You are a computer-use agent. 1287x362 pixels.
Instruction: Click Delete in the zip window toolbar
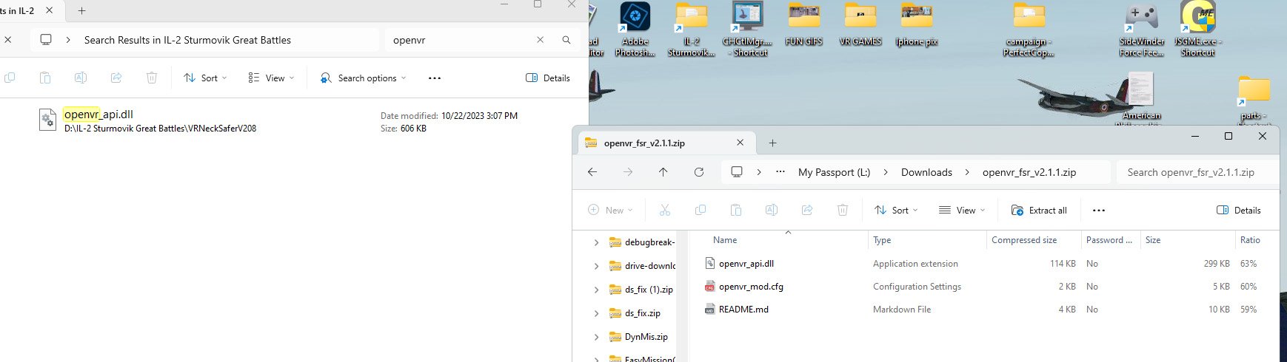tap(843, 211)
